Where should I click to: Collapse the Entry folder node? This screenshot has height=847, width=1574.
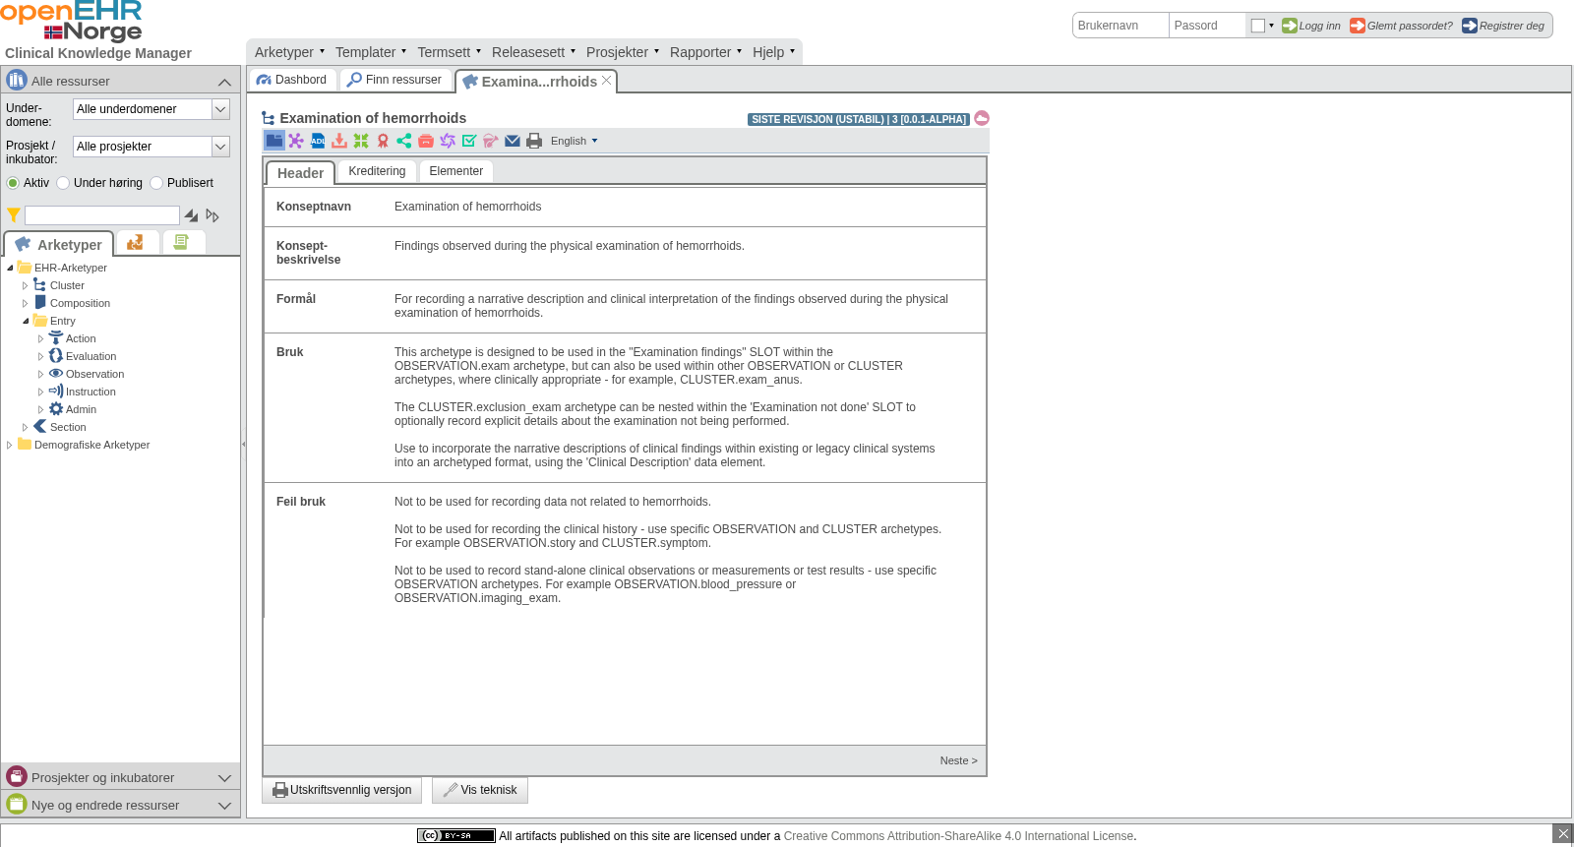26,321
